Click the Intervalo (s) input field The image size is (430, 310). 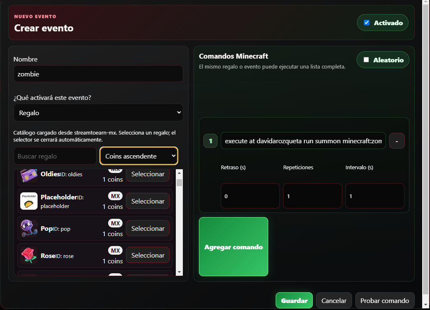(375, 196)
